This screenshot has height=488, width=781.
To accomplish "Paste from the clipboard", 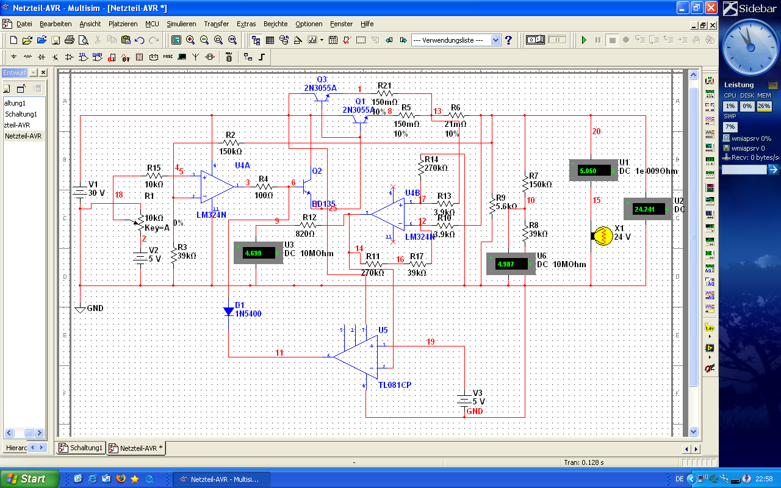I will point(126,40).
